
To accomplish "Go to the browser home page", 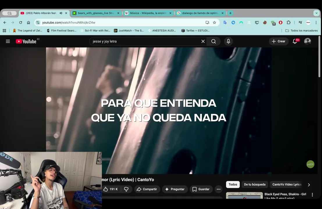I will tap(28, 23).
